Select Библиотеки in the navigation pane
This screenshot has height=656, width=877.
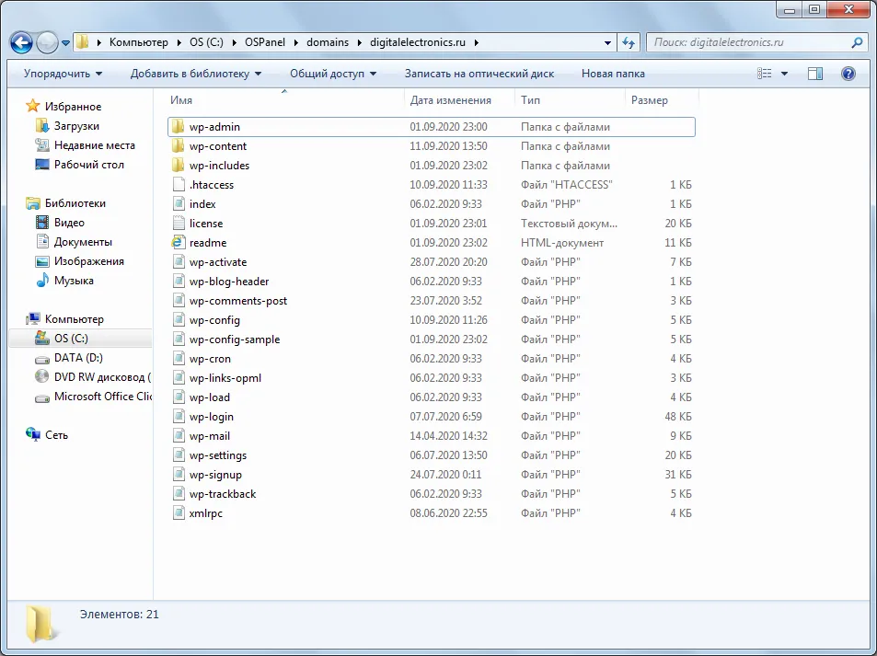(75, 203)
